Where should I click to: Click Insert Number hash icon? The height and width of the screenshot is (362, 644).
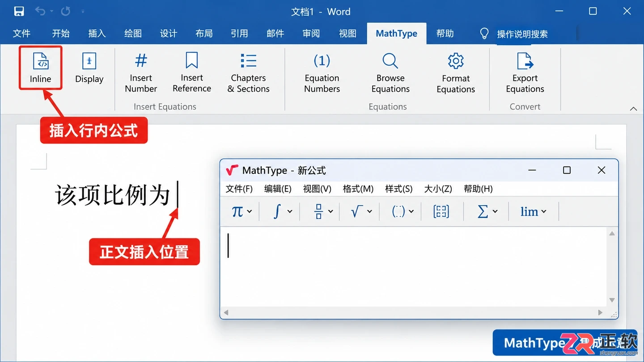[141, 60]
